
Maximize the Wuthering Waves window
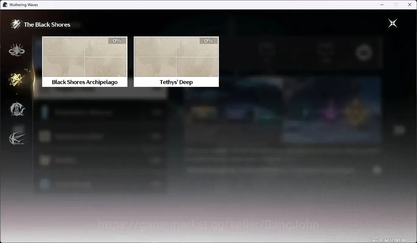(396, 5)
